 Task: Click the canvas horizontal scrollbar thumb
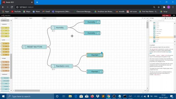pos(27,90)
